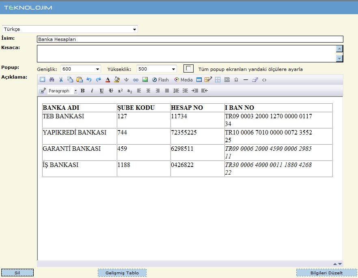The image size is (358, 278).
Task: Click the Paste clipboard icon
Action: (x=80, y=79)
